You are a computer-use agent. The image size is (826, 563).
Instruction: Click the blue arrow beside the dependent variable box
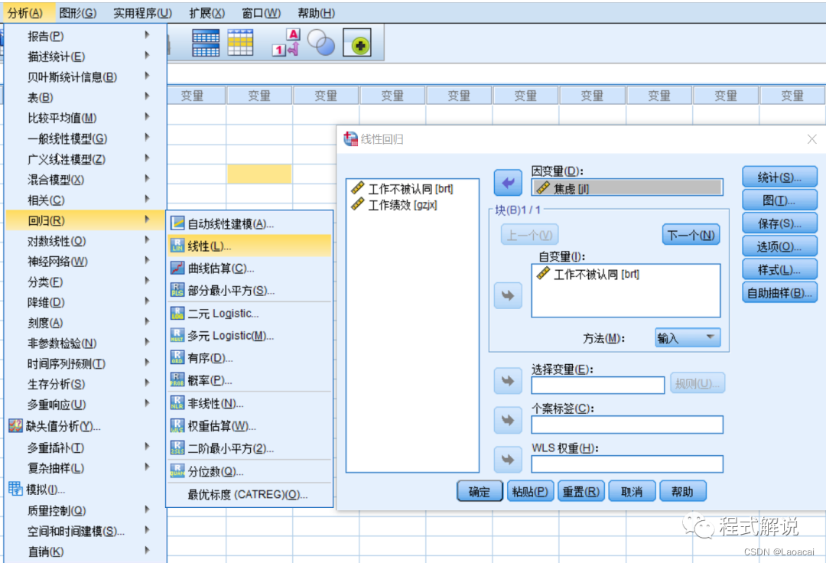click(508, 183)
